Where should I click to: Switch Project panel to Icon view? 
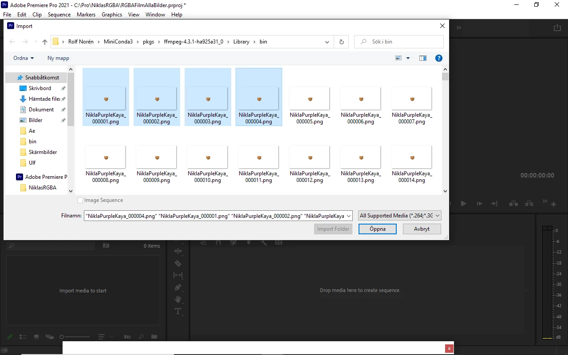click(x=36, y=337)
